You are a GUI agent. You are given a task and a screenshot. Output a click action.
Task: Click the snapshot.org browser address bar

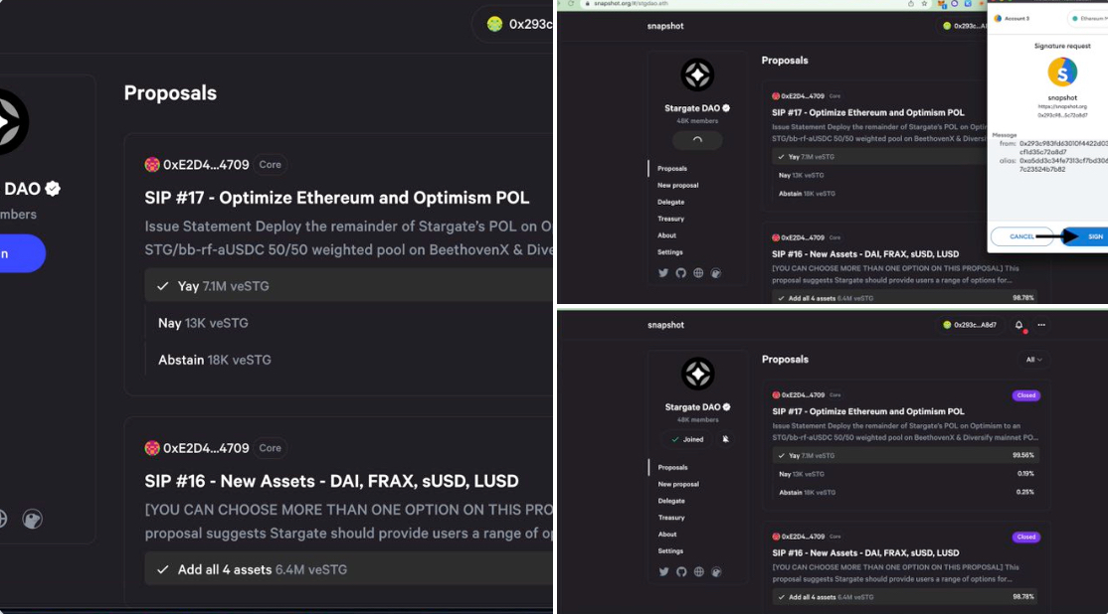(x=742, y=4)
